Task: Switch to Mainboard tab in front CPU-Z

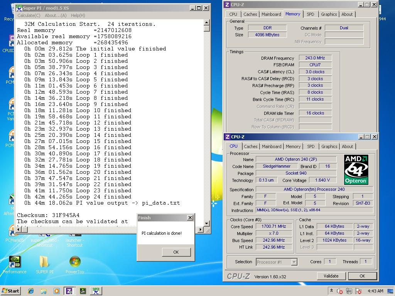Action: click(x=272, y=146)
